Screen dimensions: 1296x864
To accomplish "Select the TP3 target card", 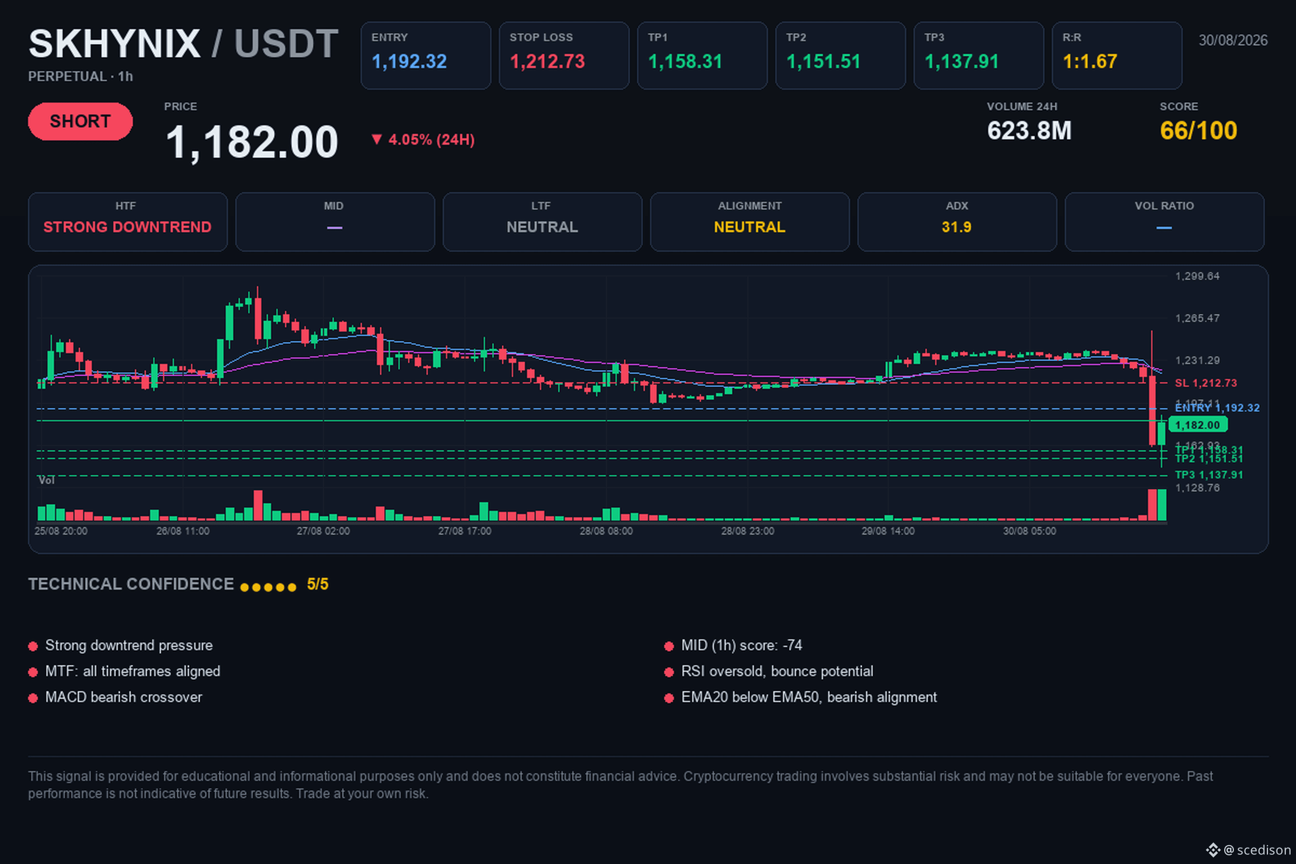I will click(x=978, y=56).
